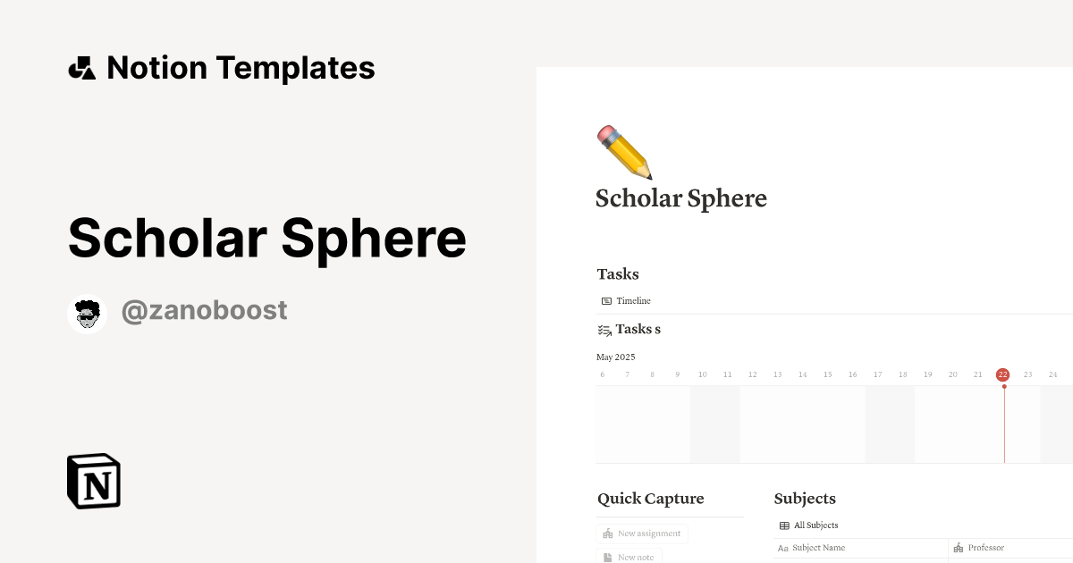Screen dimensions: 1073x563
Task: Click the New note quick capture button
Action: coord(629,556)
